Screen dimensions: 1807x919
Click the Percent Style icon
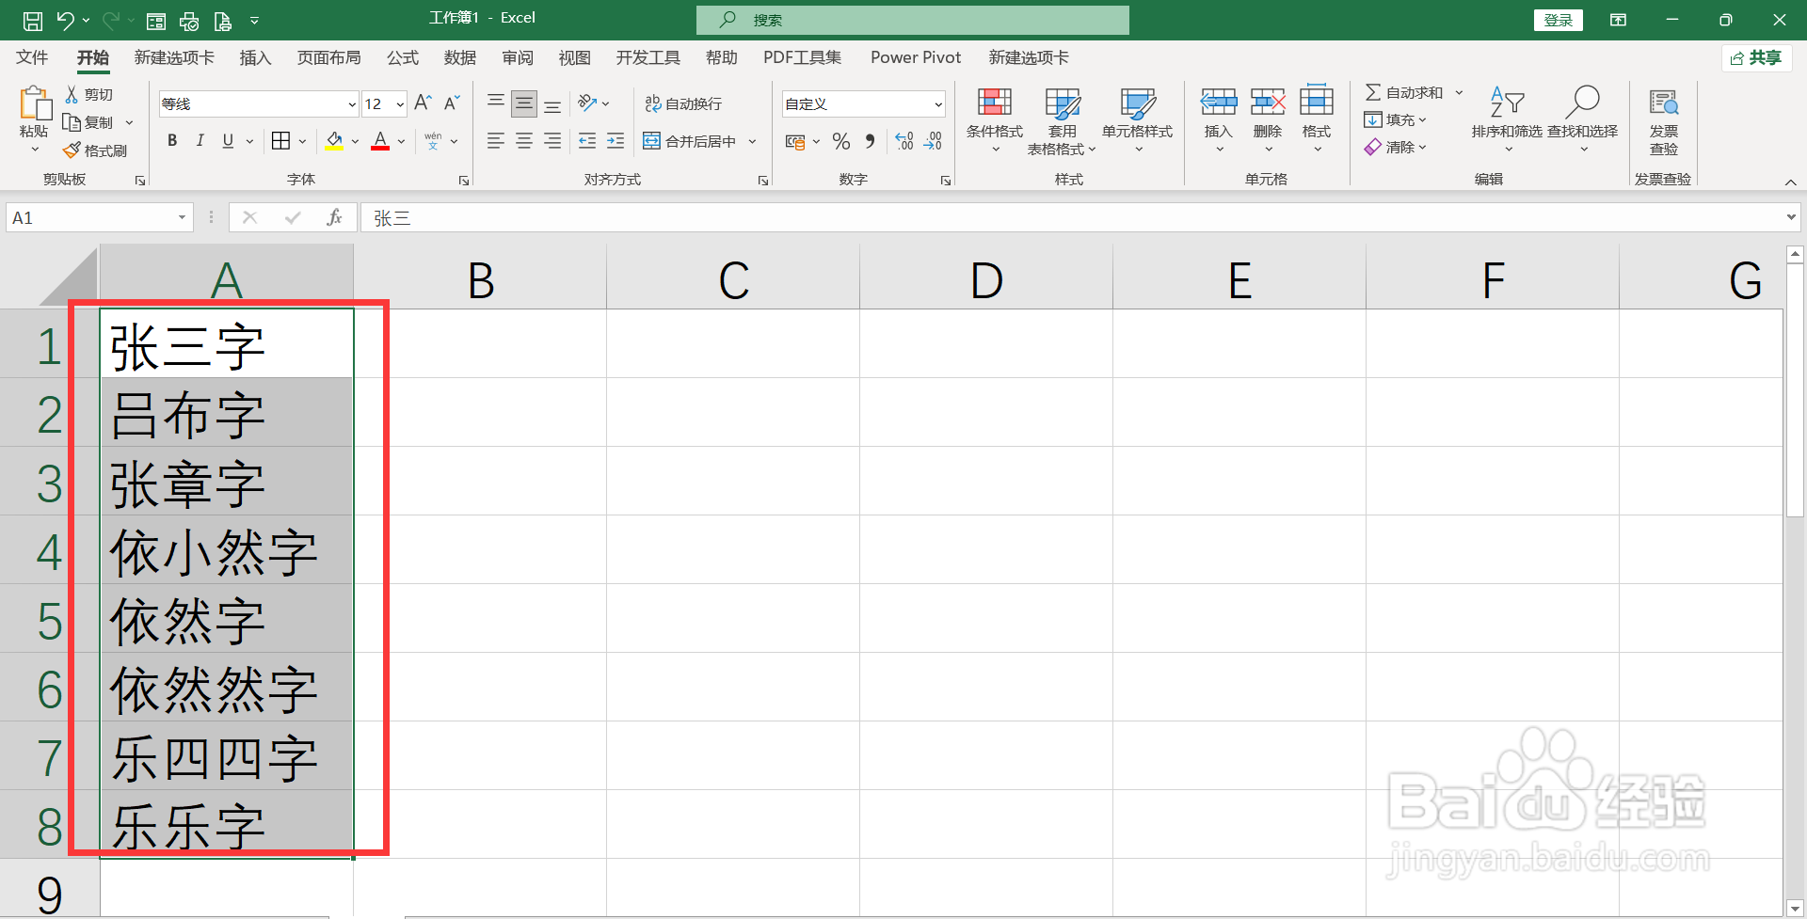[841, 141]
